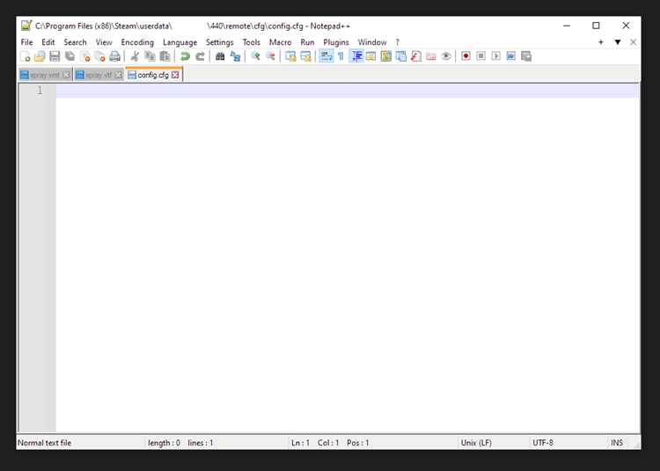Click the Print toolbar icon
This screenshot has height=471, width=660.
pos(114,56)
